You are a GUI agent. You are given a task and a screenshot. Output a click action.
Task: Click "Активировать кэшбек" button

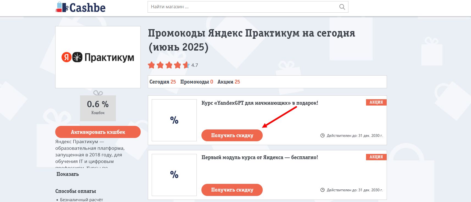(98, 132)
